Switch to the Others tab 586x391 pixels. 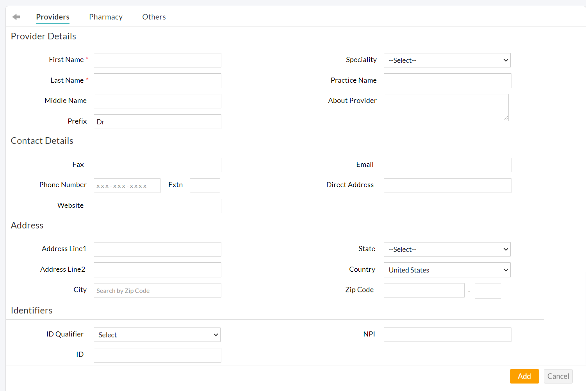[x=154, y=16]
